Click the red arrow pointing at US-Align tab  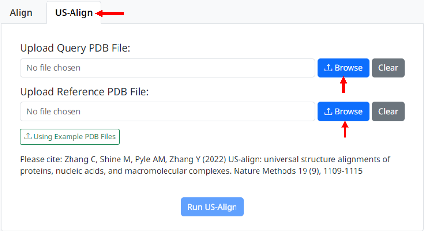point(113,13)
